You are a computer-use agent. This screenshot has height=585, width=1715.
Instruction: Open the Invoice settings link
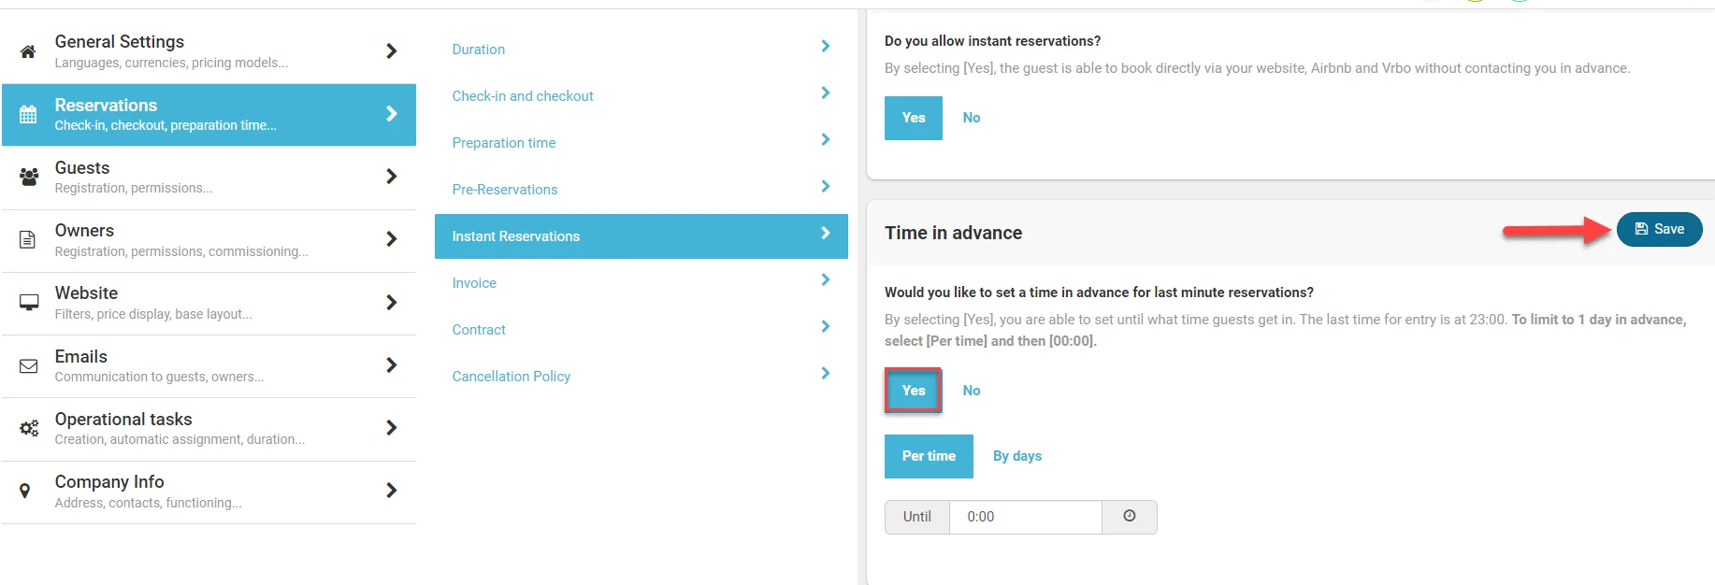474,283
